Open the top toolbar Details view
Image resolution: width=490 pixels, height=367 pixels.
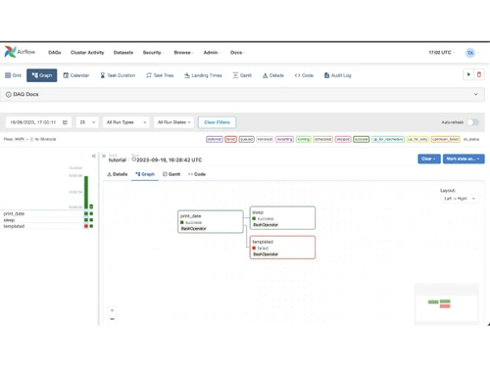(x=273, y=75)
